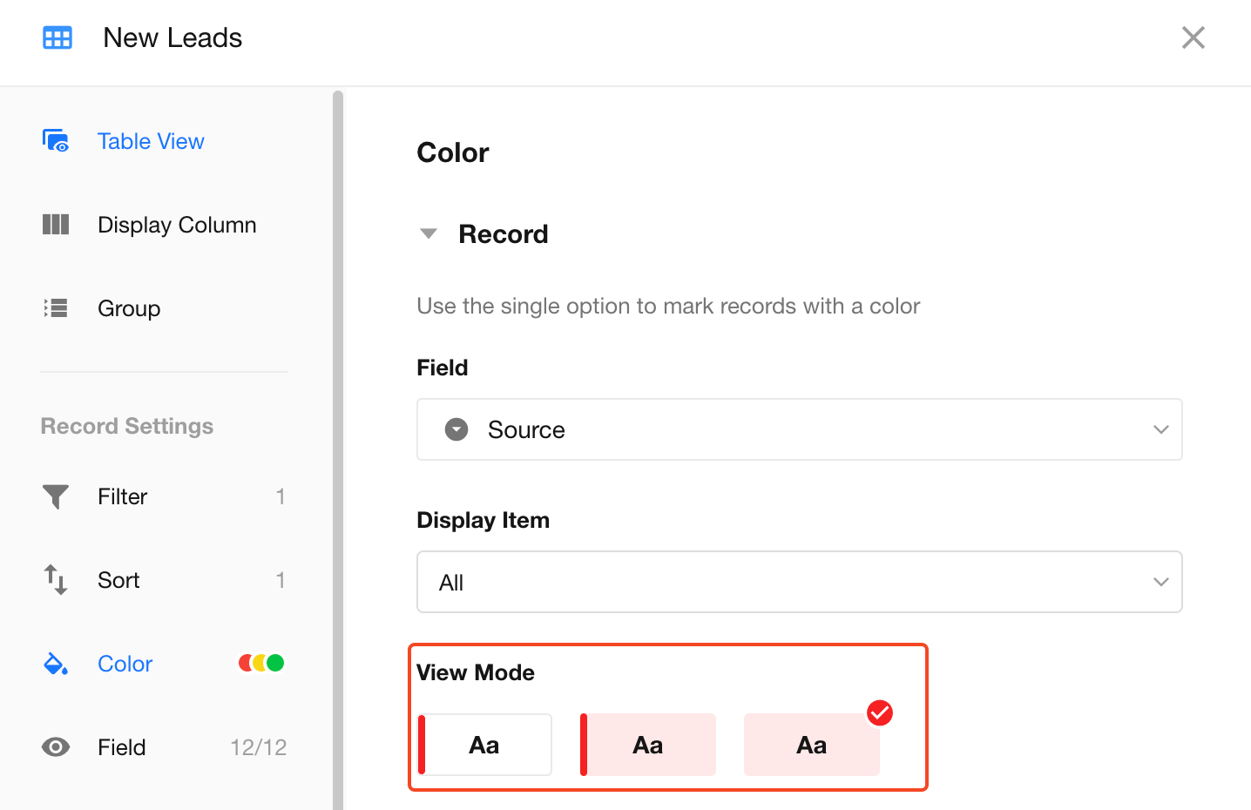Image resolution: width=1251 pixels, height=810 pixels.
Task: Click the Group list icon
Action: click(56, 308)
